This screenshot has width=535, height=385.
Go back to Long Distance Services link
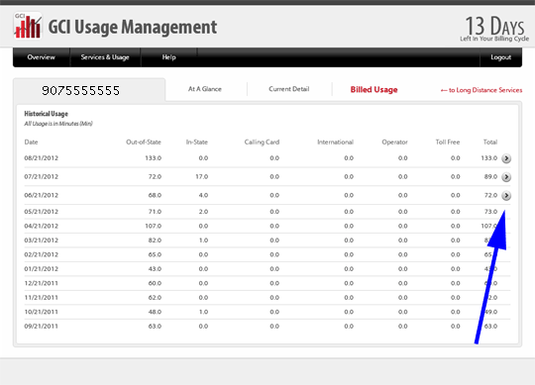point(481,90)
